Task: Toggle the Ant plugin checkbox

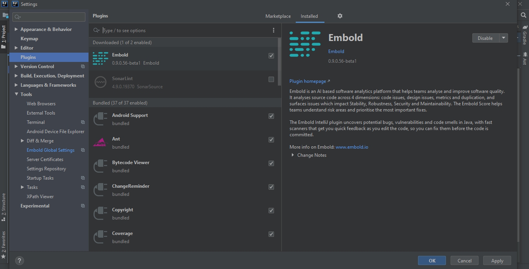Action: coord(271,140)
